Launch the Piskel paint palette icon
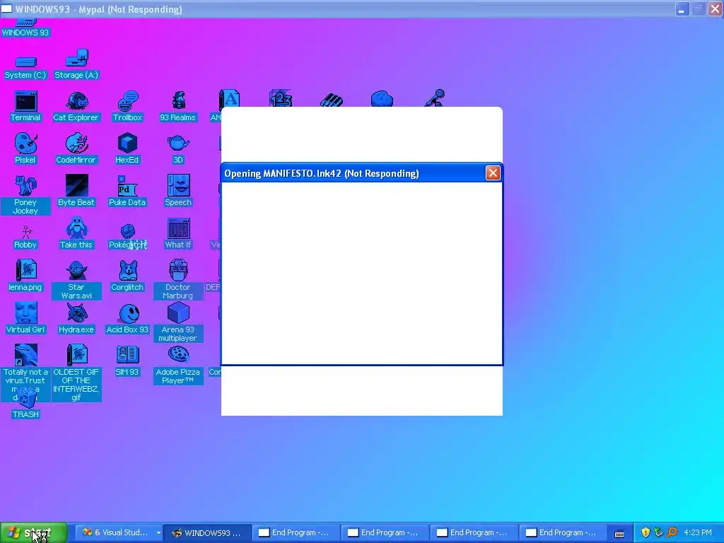This screenshot has height=543, width=724. tap(25, 148)
